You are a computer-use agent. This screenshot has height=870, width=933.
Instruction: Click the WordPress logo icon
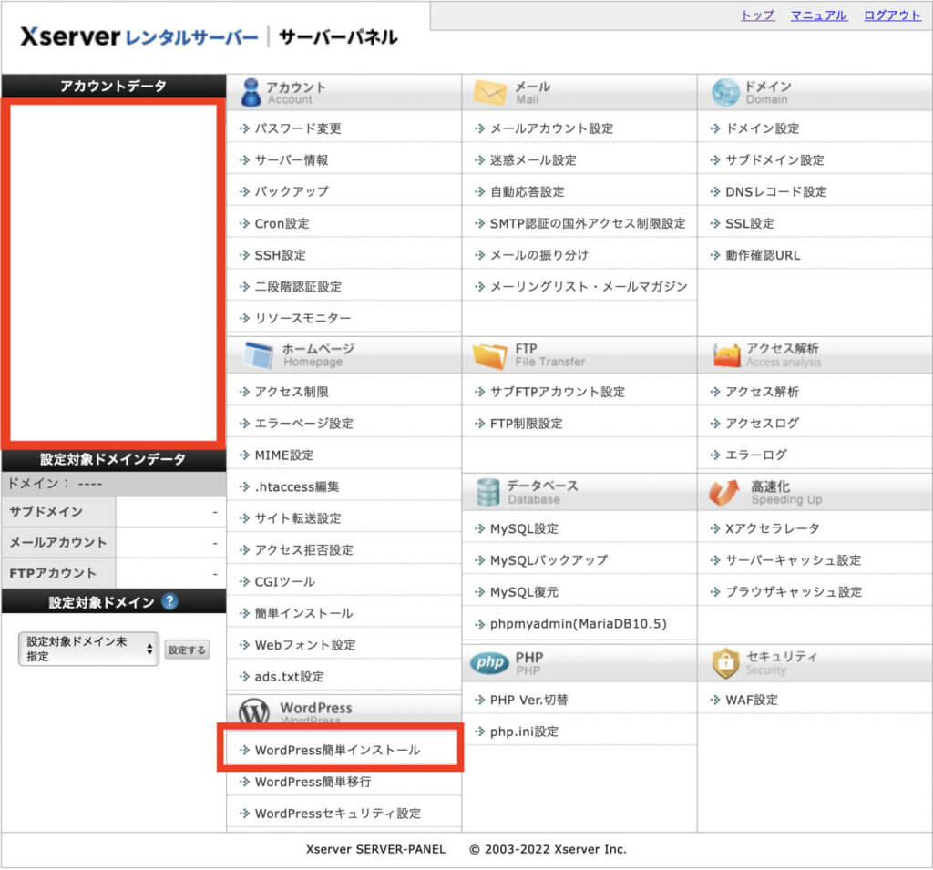tap(254, 711)
